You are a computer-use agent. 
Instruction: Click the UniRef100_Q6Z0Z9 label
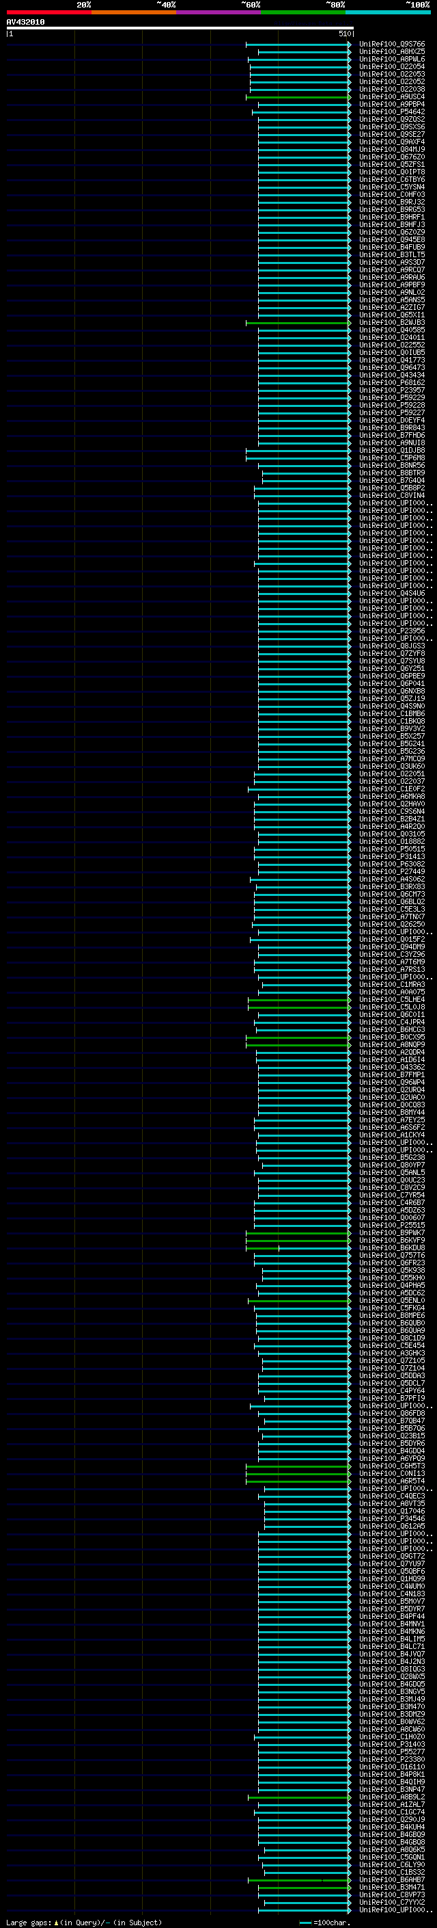pyautogui.click(x=391, y=233)
